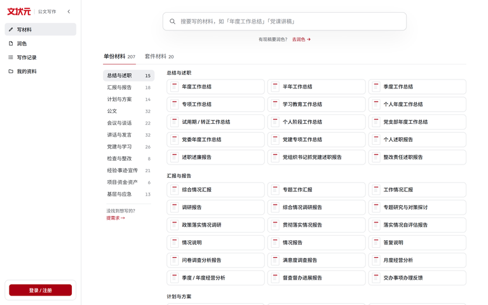Select the 计划与方案 category in left list

(x=128, y=99)
